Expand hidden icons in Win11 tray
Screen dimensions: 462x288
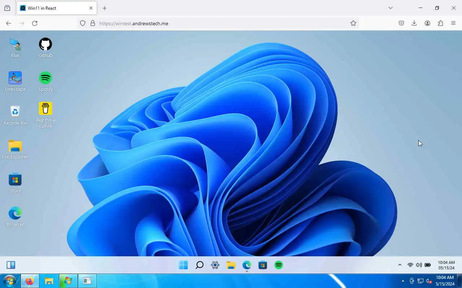click(x=400, y=265)
